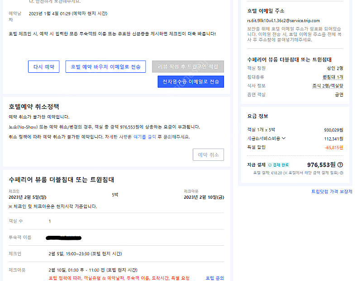Click 조식 2명/객실당 meal info
Viewport: 362px width, 281px height.
(x=328, y=86)
